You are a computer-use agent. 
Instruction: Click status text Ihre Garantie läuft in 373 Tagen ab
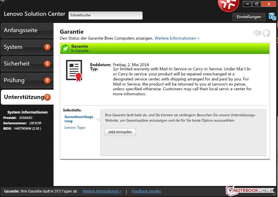[x=49, y=191]
